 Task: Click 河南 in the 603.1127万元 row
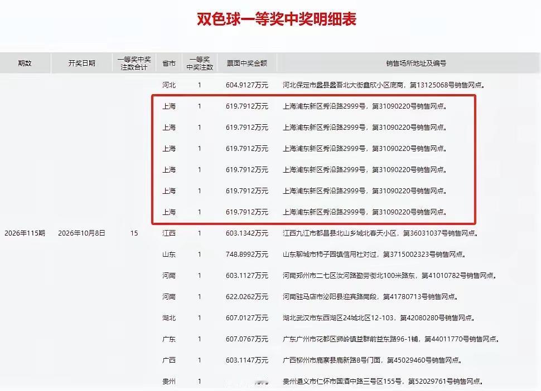click(x=169, y=276)
